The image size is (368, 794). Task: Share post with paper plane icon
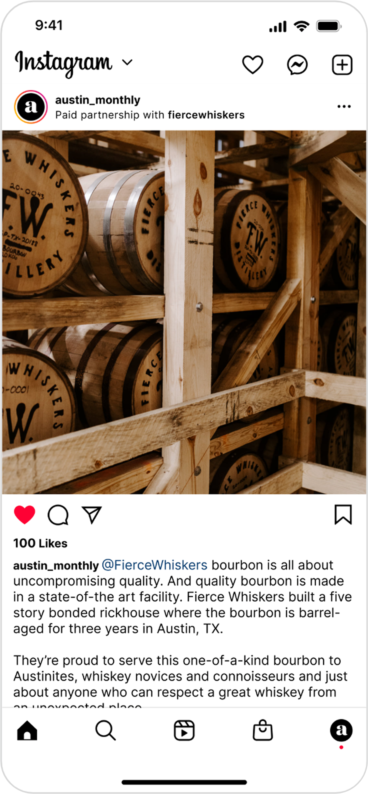pyautogui.click(x=92, y=515)
